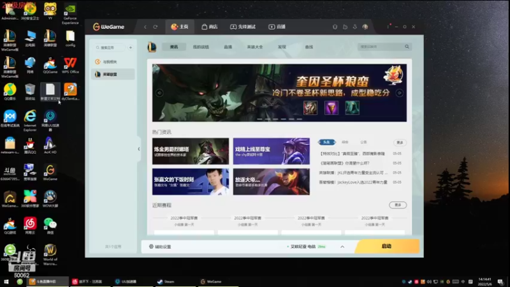Open the 特效对比 news headline
The height and width of the screenshot is (287, 510).
(x=352, y=154)
